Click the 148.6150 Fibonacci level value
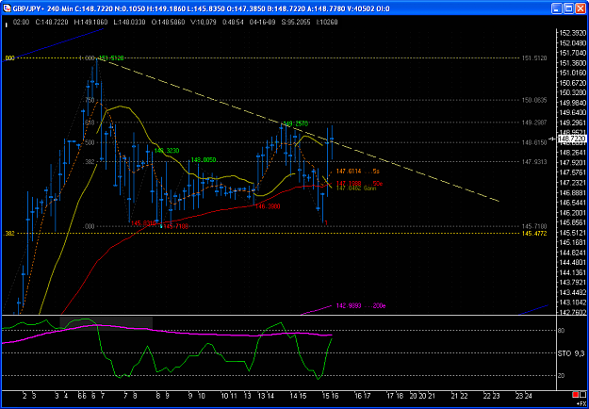This screenshot has height=409, width=589. point(534,142)
